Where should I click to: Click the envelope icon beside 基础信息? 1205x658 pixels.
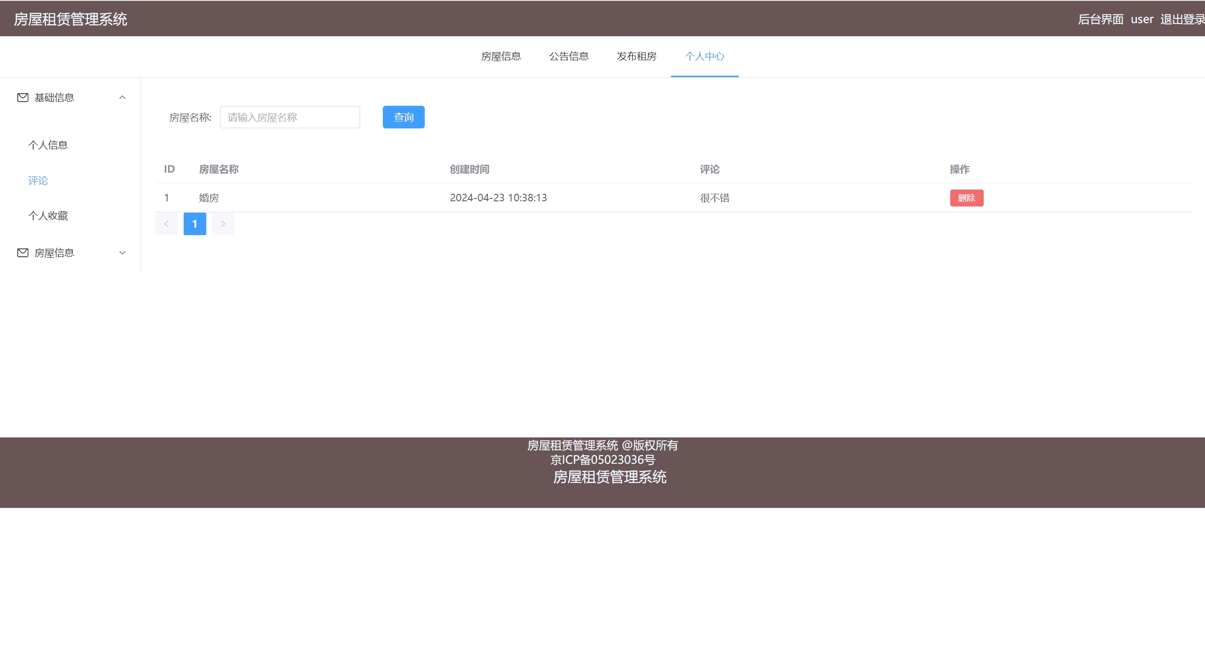[x=23, y=97]
